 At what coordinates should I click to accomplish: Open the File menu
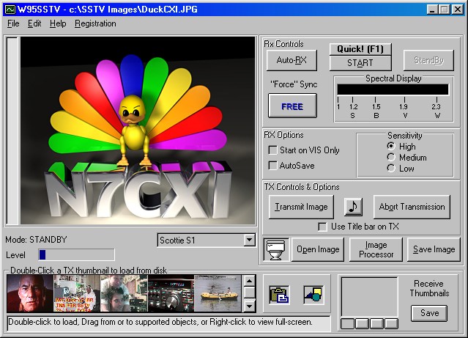[13, 23]
